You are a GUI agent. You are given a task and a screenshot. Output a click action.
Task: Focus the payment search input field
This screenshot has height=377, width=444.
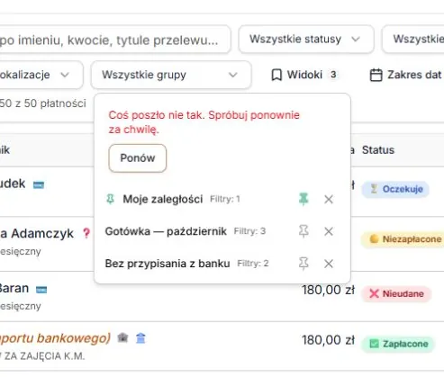(115, 40)
